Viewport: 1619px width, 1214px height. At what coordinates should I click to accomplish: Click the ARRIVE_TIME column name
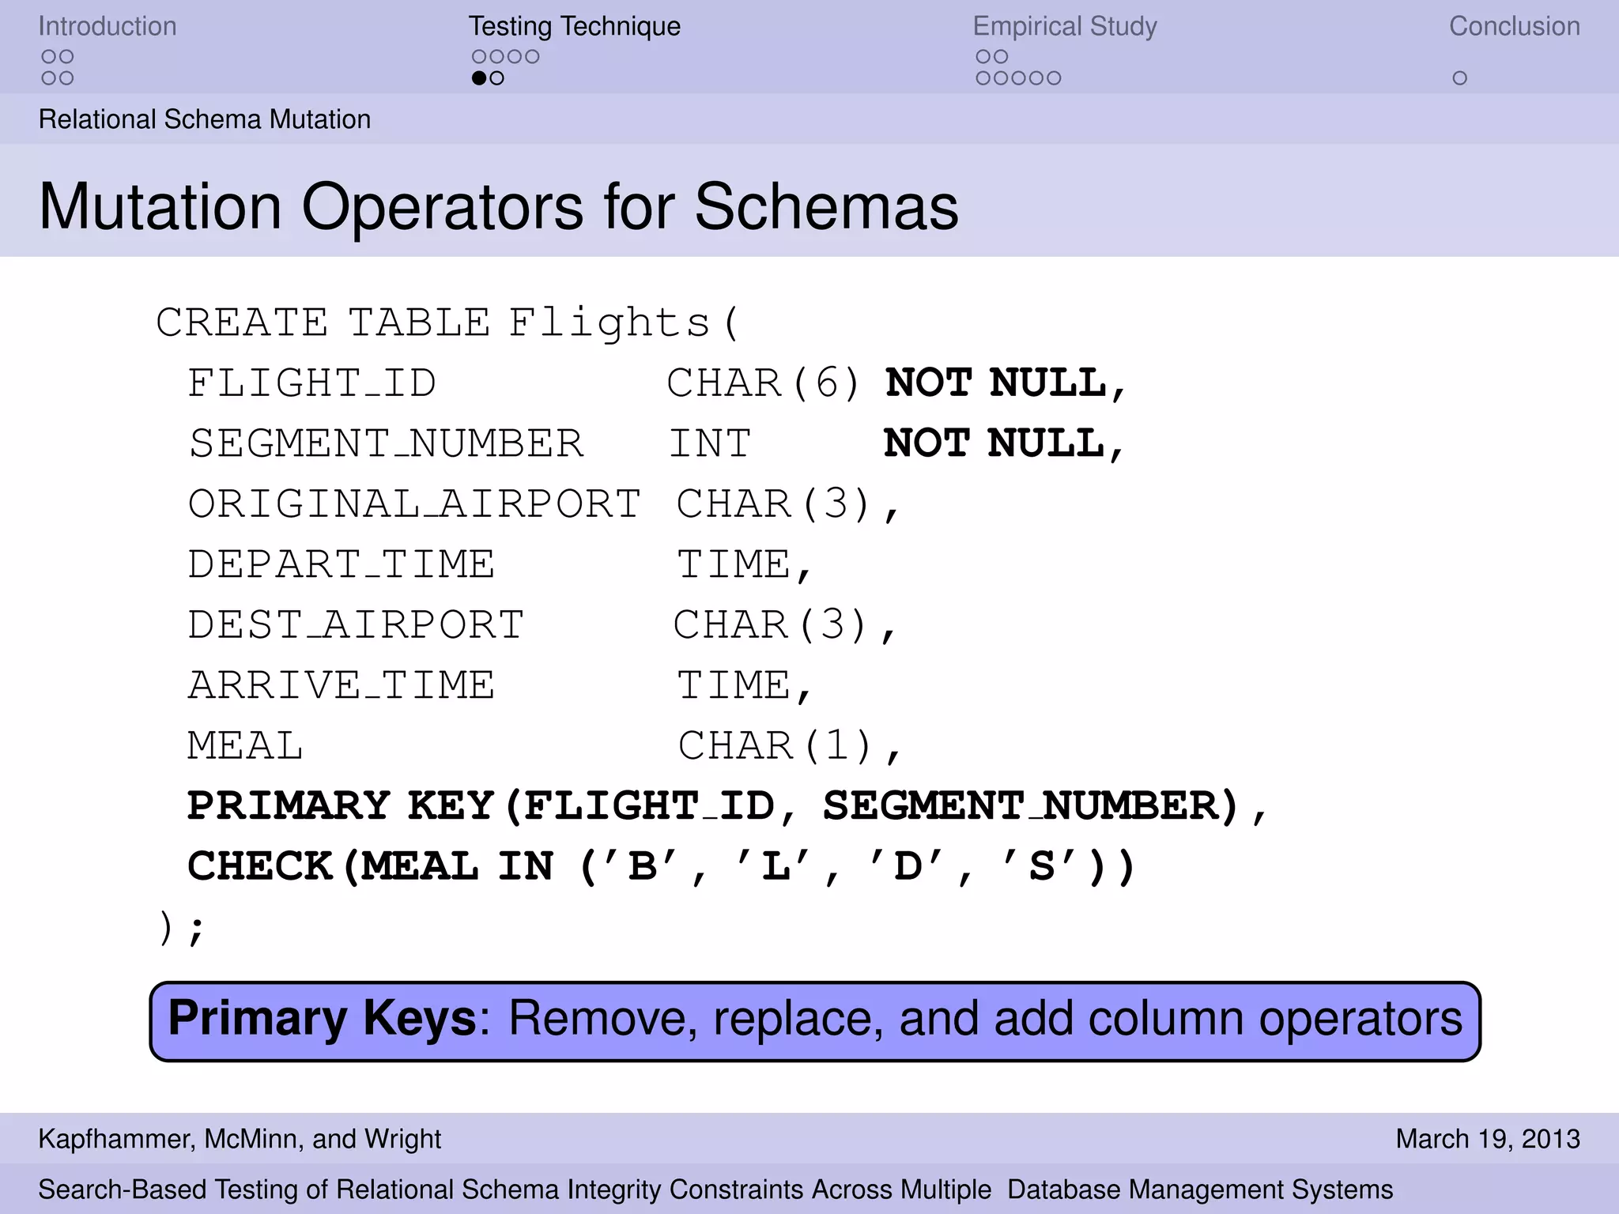point(342,685)
